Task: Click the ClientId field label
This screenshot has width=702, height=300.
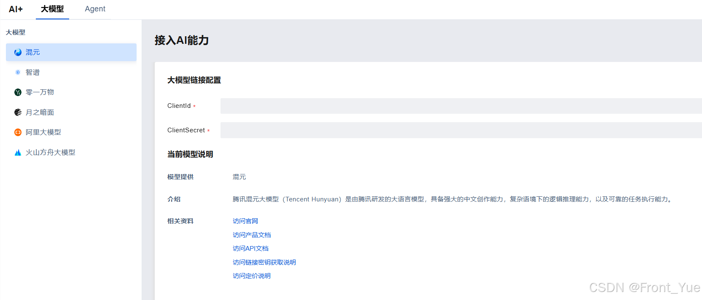Action: pos(179,106)
